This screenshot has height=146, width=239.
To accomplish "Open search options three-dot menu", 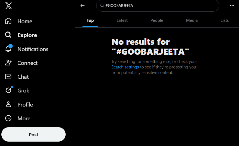I will coord(232,6).
